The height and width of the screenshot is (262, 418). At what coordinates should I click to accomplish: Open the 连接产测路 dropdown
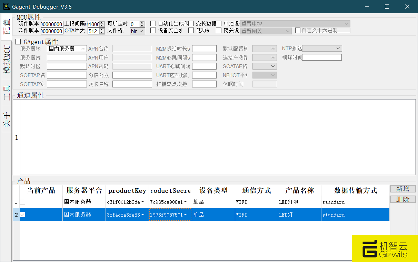coord(265,57)
